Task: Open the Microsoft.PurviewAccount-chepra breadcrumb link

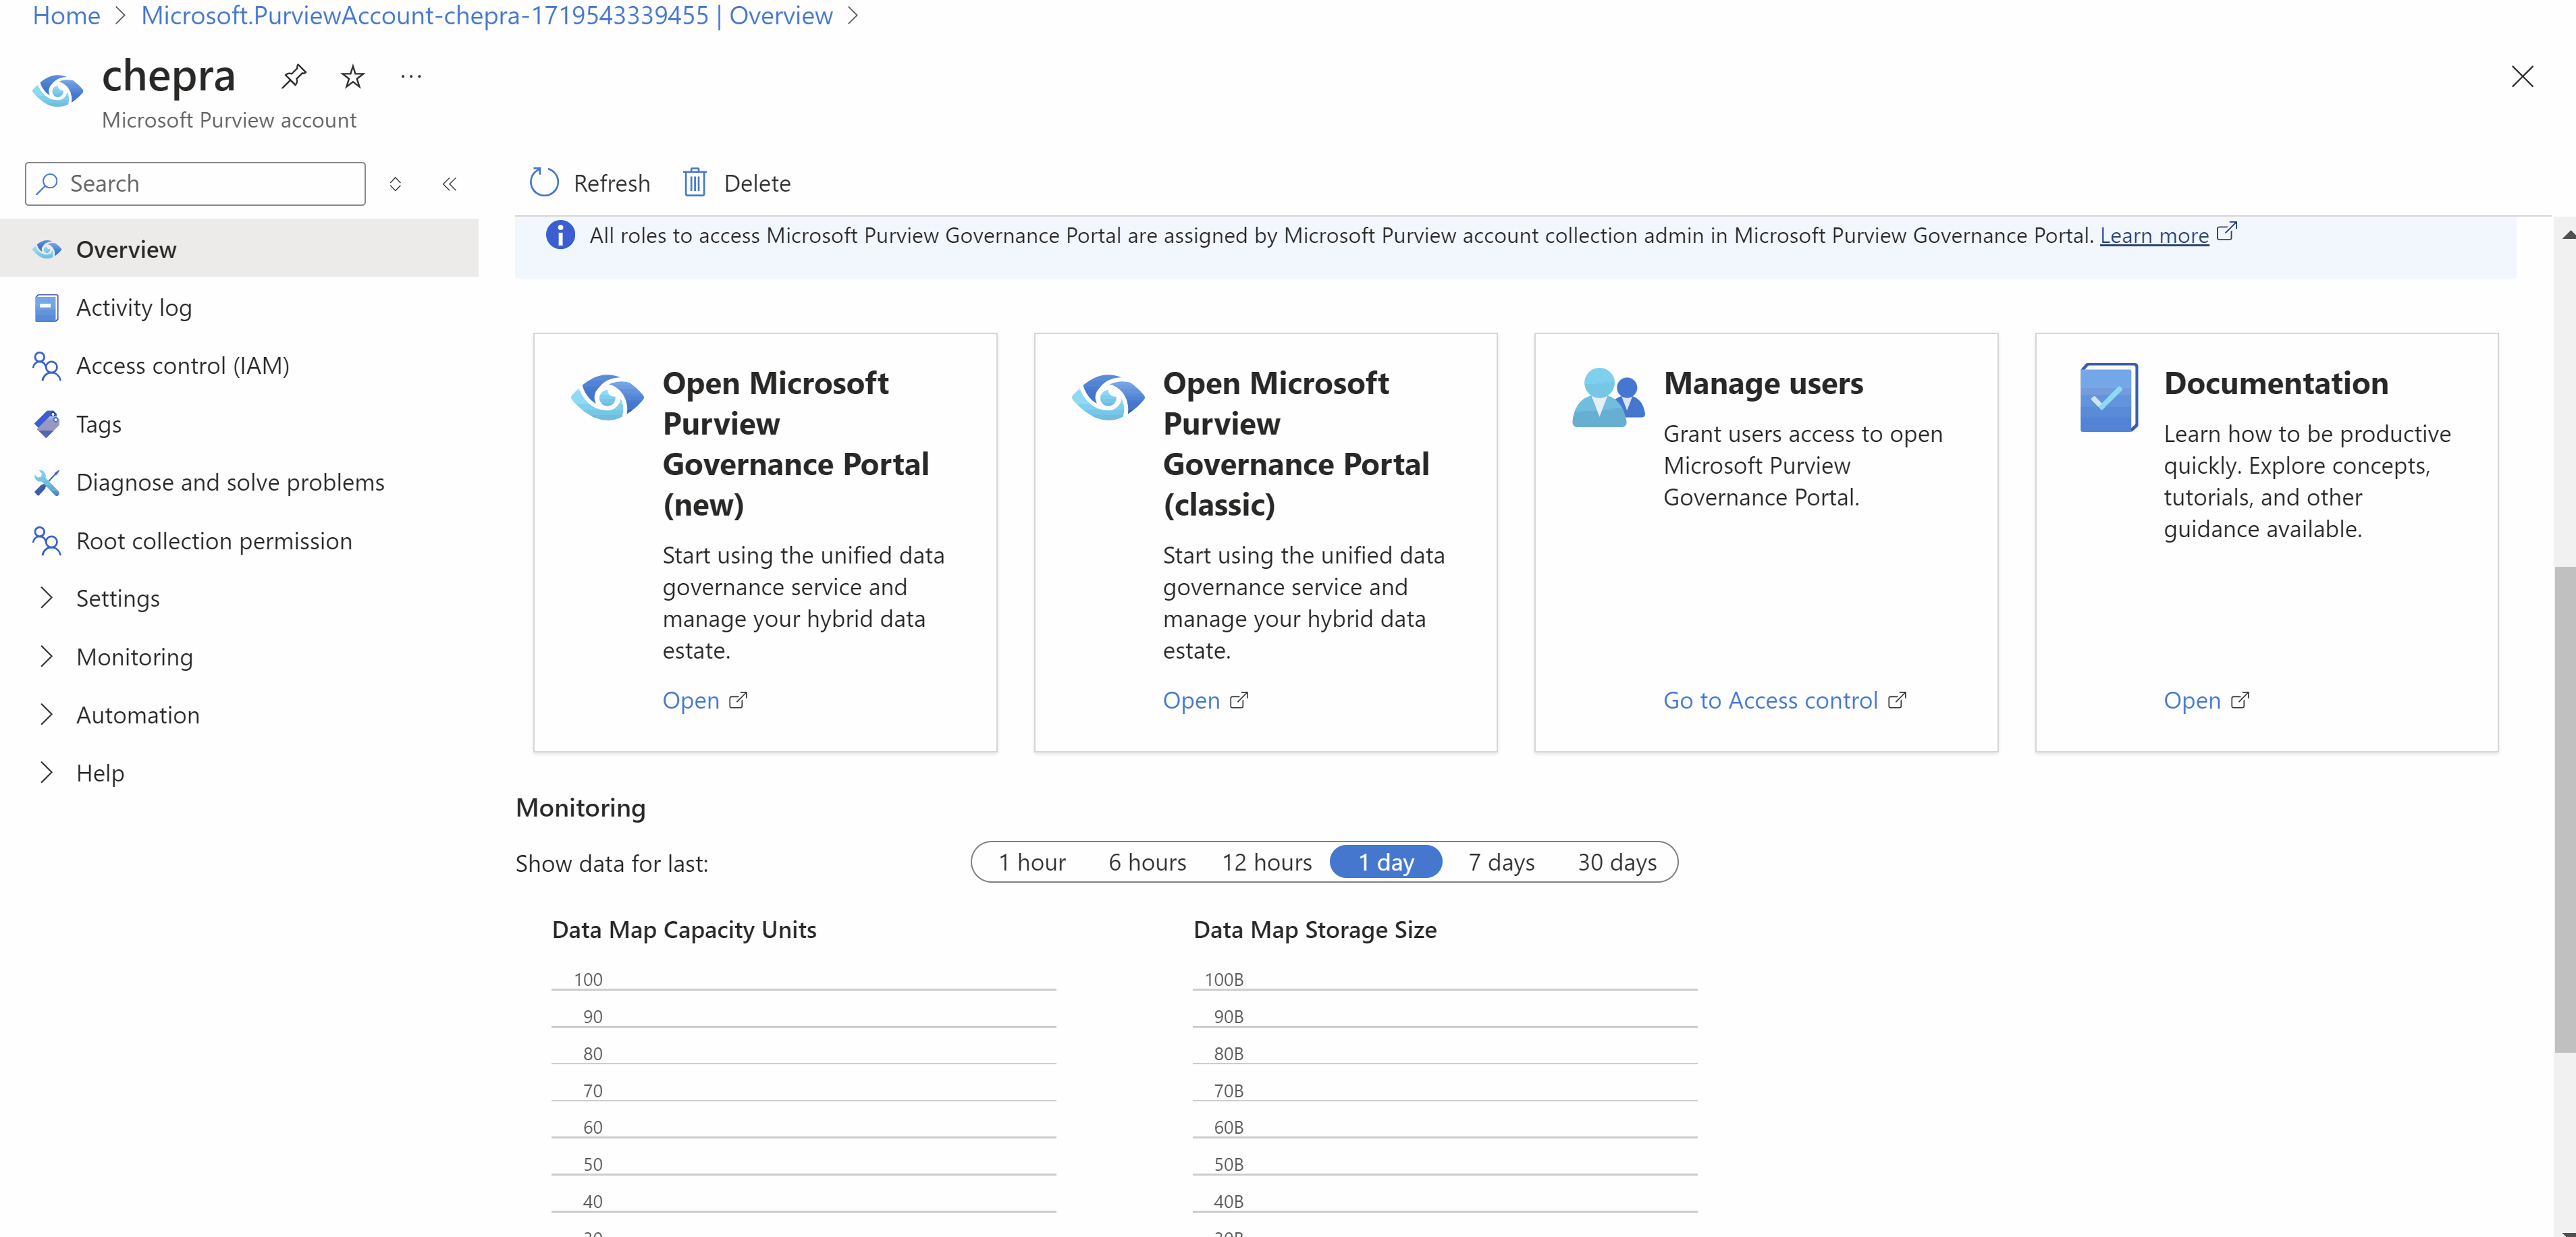Action: 487,16
